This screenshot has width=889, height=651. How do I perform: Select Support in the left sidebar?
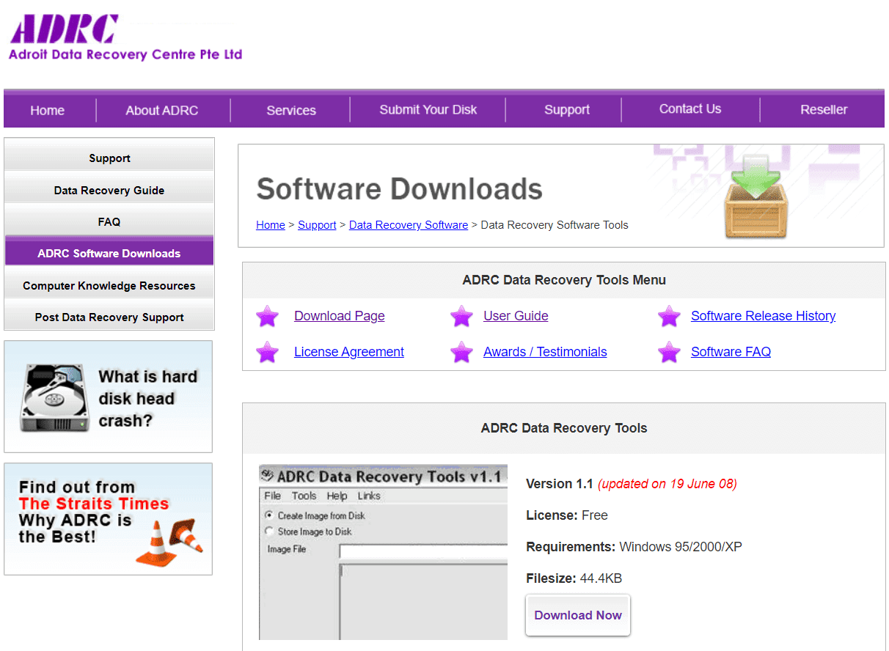(109, 158)
